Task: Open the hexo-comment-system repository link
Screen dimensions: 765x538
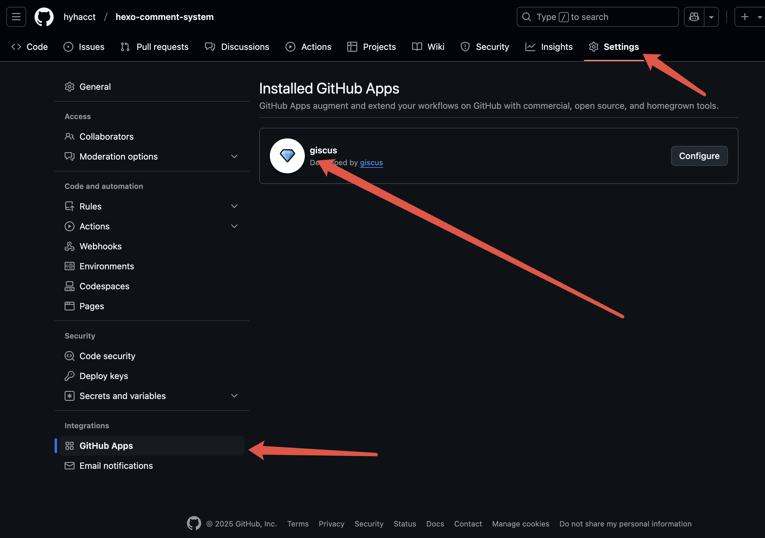Action: point(165,17)
